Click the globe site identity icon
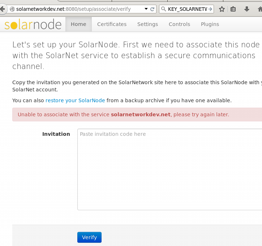 [x=12, y=9]
